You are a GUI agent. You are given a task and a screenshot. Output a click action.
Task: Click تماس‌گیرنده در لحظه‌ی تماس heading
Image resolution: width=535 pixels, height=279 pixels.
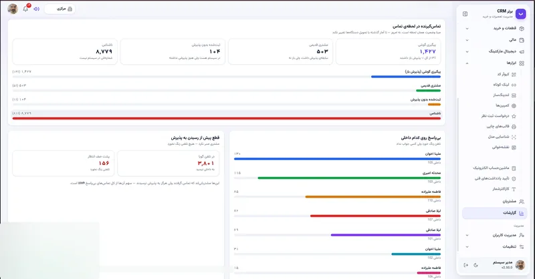tap(416, 26)
